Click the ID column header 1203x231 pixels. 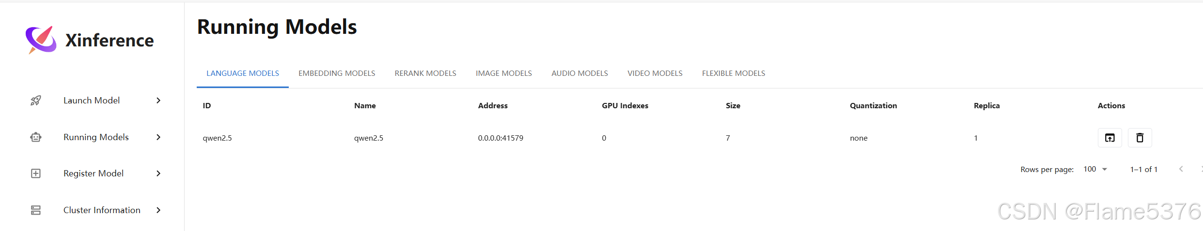click(207, 106)
